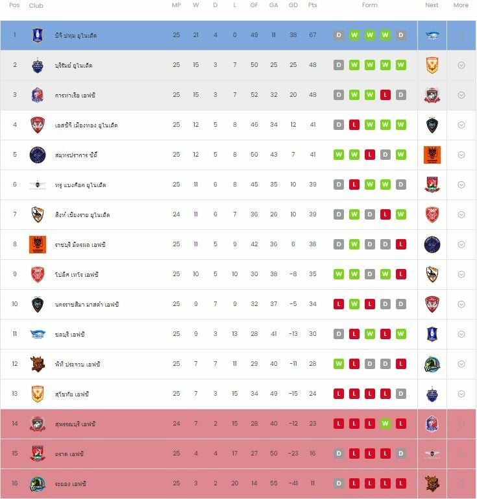Expand more details for row 9
Screen dimensions: 477x499
tap(461, 274)
